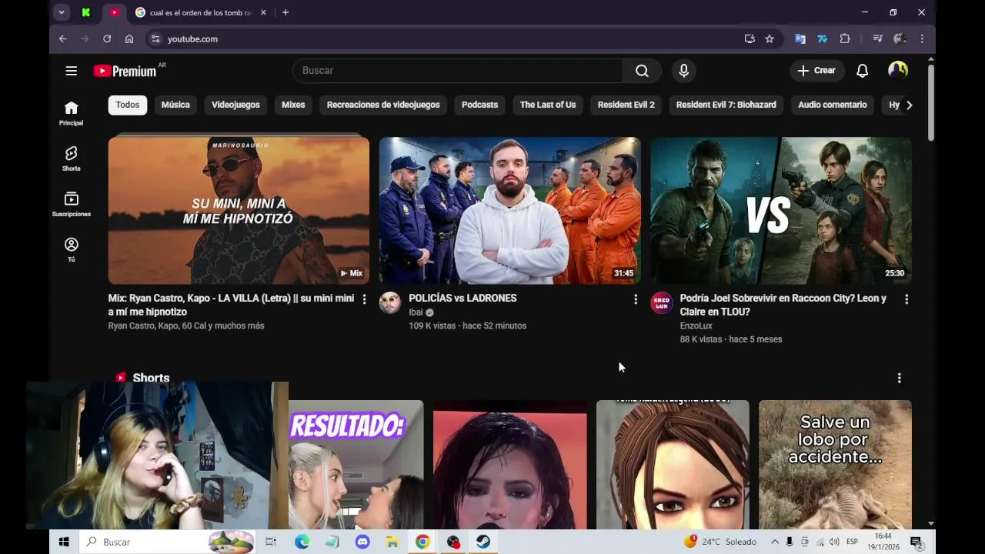
Task: Open the EnzoLux channel avatar
Action: [662, 302]
